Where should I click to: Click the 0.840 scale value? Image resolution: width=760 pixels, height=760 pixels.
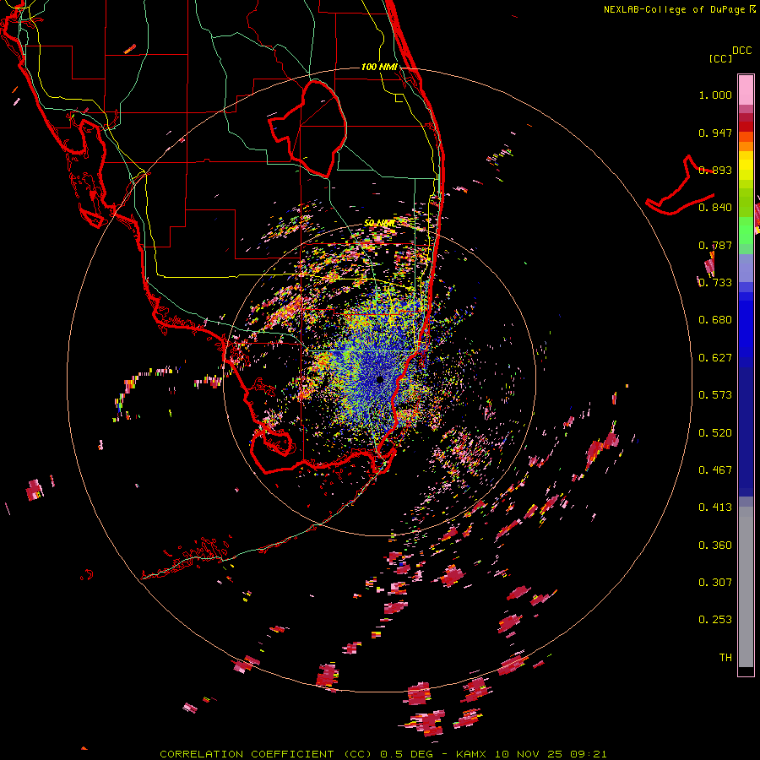[715, 208]
